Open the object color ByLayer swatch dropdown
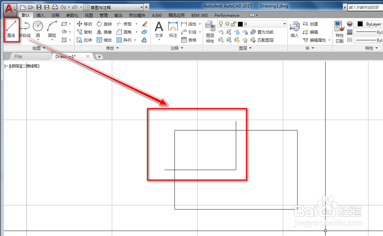The height and width of the screenshot is (236, 383). 368,24
